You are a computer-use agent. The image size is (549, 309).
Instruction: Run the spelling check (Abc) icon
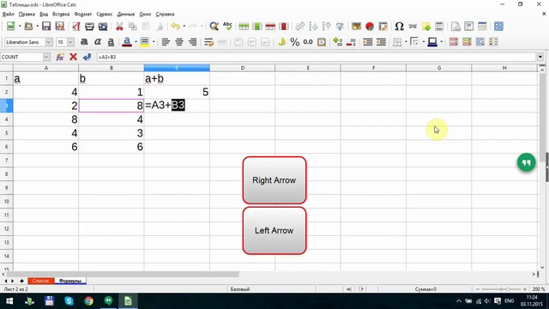tap(227, 27)
